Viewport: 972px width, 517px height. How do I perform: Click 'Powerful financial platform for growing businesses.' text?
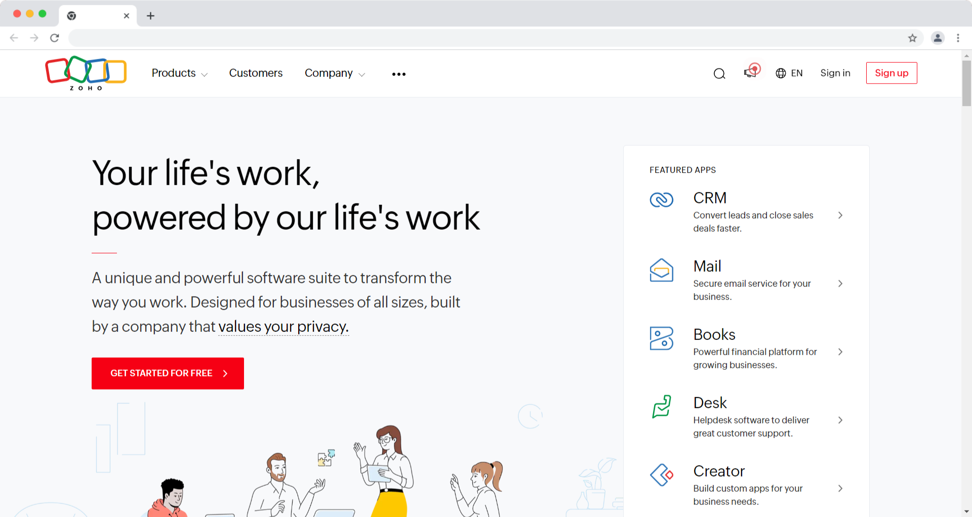[x=755, y=359]
